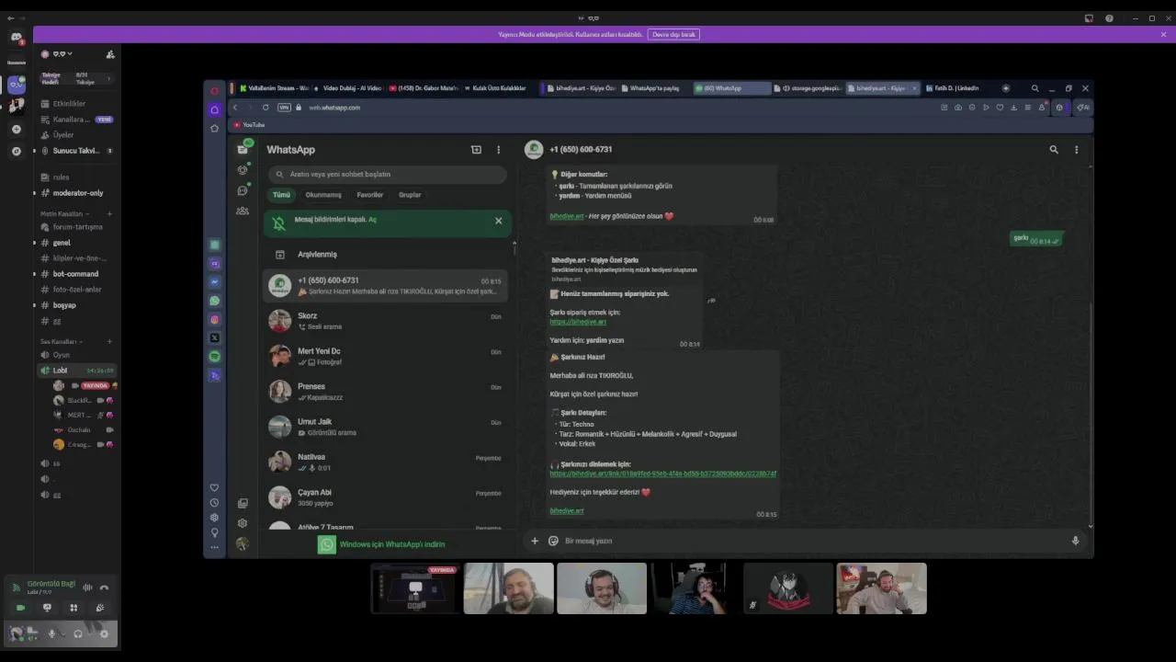Select the Tümü chat filter
This screenshot has height=662, width=1176.
pyautogui.click(x=281, y=195)
